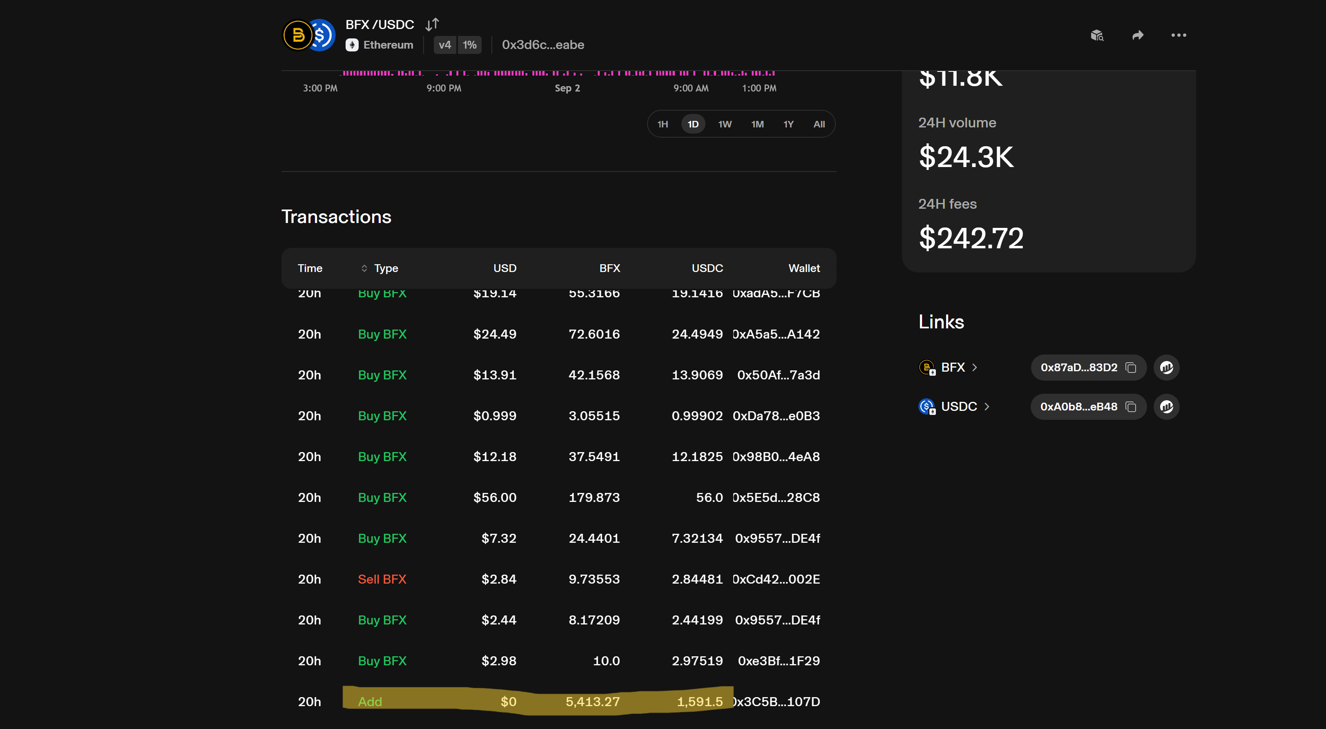Click the Sell BFX transaction type
The width and height of the screenshot is (1326, 729).
[382, 579]
